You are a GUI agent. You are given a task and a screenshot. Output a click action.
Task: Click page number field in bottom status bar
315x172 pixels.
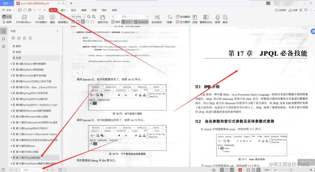click(31, 170)
